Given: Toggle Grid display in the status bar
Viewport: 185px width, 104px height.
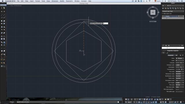Looking at the screenshot, I should (x=139, y=102).
